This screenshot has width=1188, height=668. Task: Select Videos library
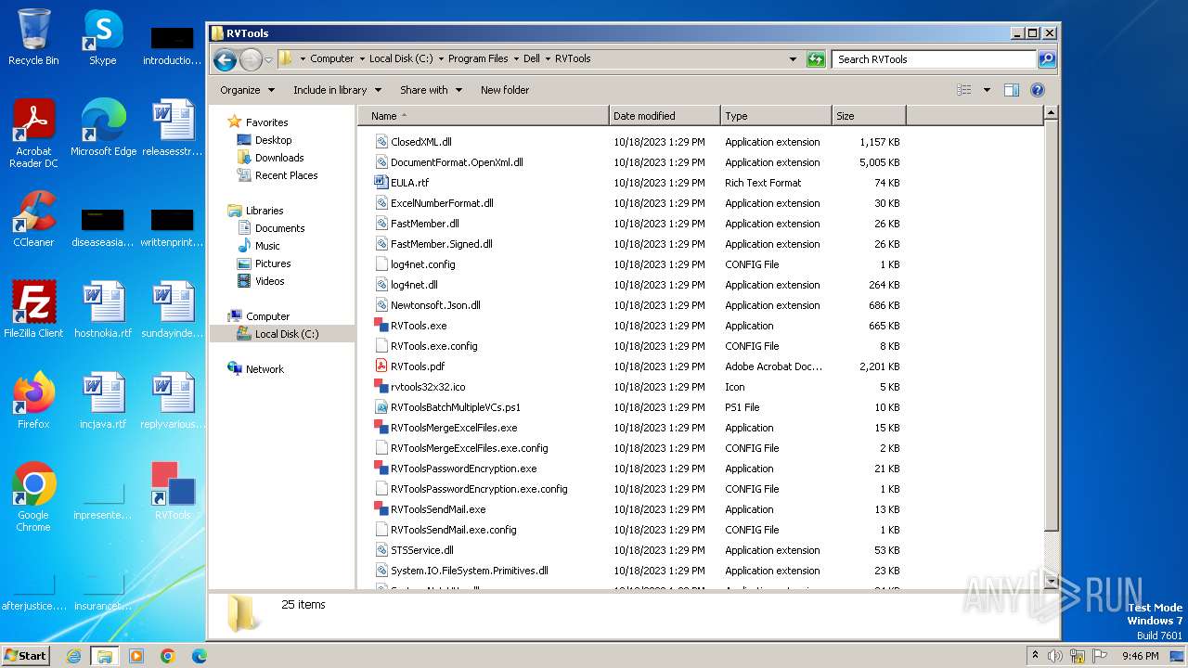pos(261,281)
